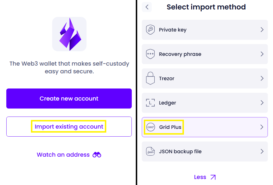Collapse the list with Less
Viewport: 273px width, 185px height.
click(x=200, y=177)
